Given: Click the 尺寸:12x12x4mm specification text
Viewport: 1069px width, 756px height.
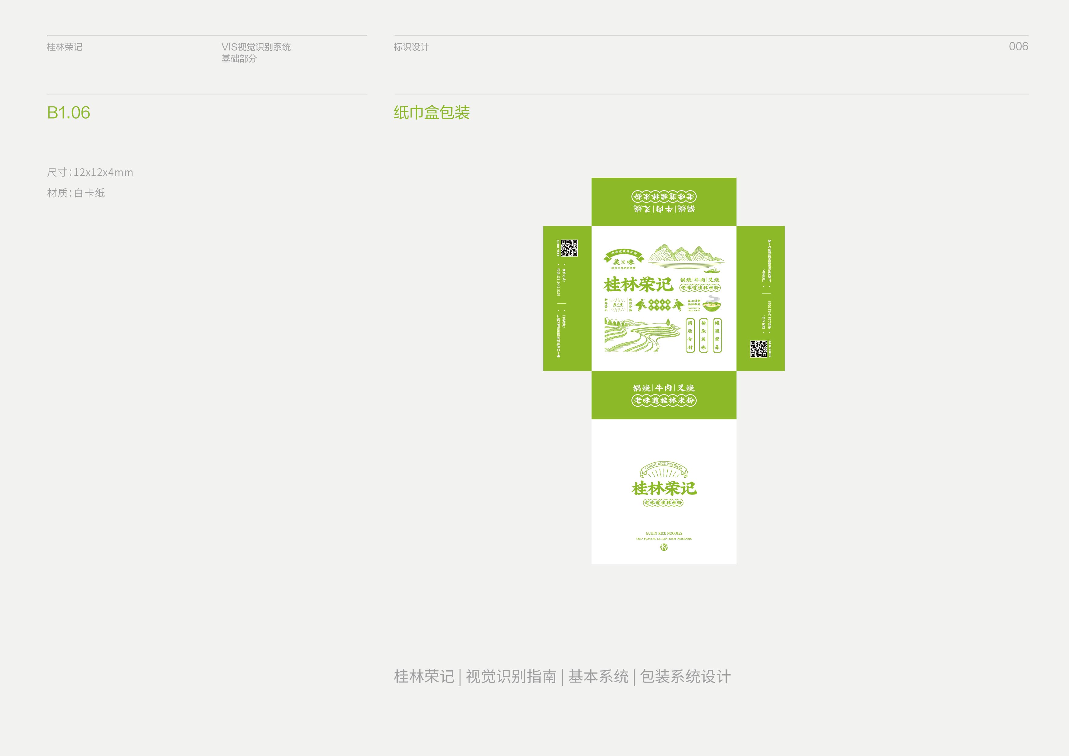Looking at the screenshot, I should 90,172.
